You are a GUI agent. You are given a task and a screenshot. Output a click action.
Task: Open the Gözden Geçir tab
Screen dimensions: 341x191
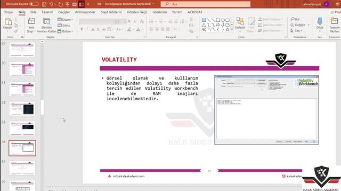coord(137,12)
